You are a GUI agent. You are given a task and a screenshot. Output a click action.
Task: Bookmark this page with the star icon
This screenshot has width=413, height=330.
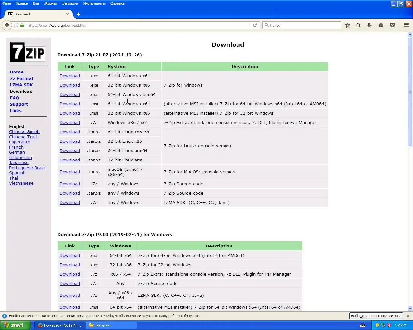348,25
